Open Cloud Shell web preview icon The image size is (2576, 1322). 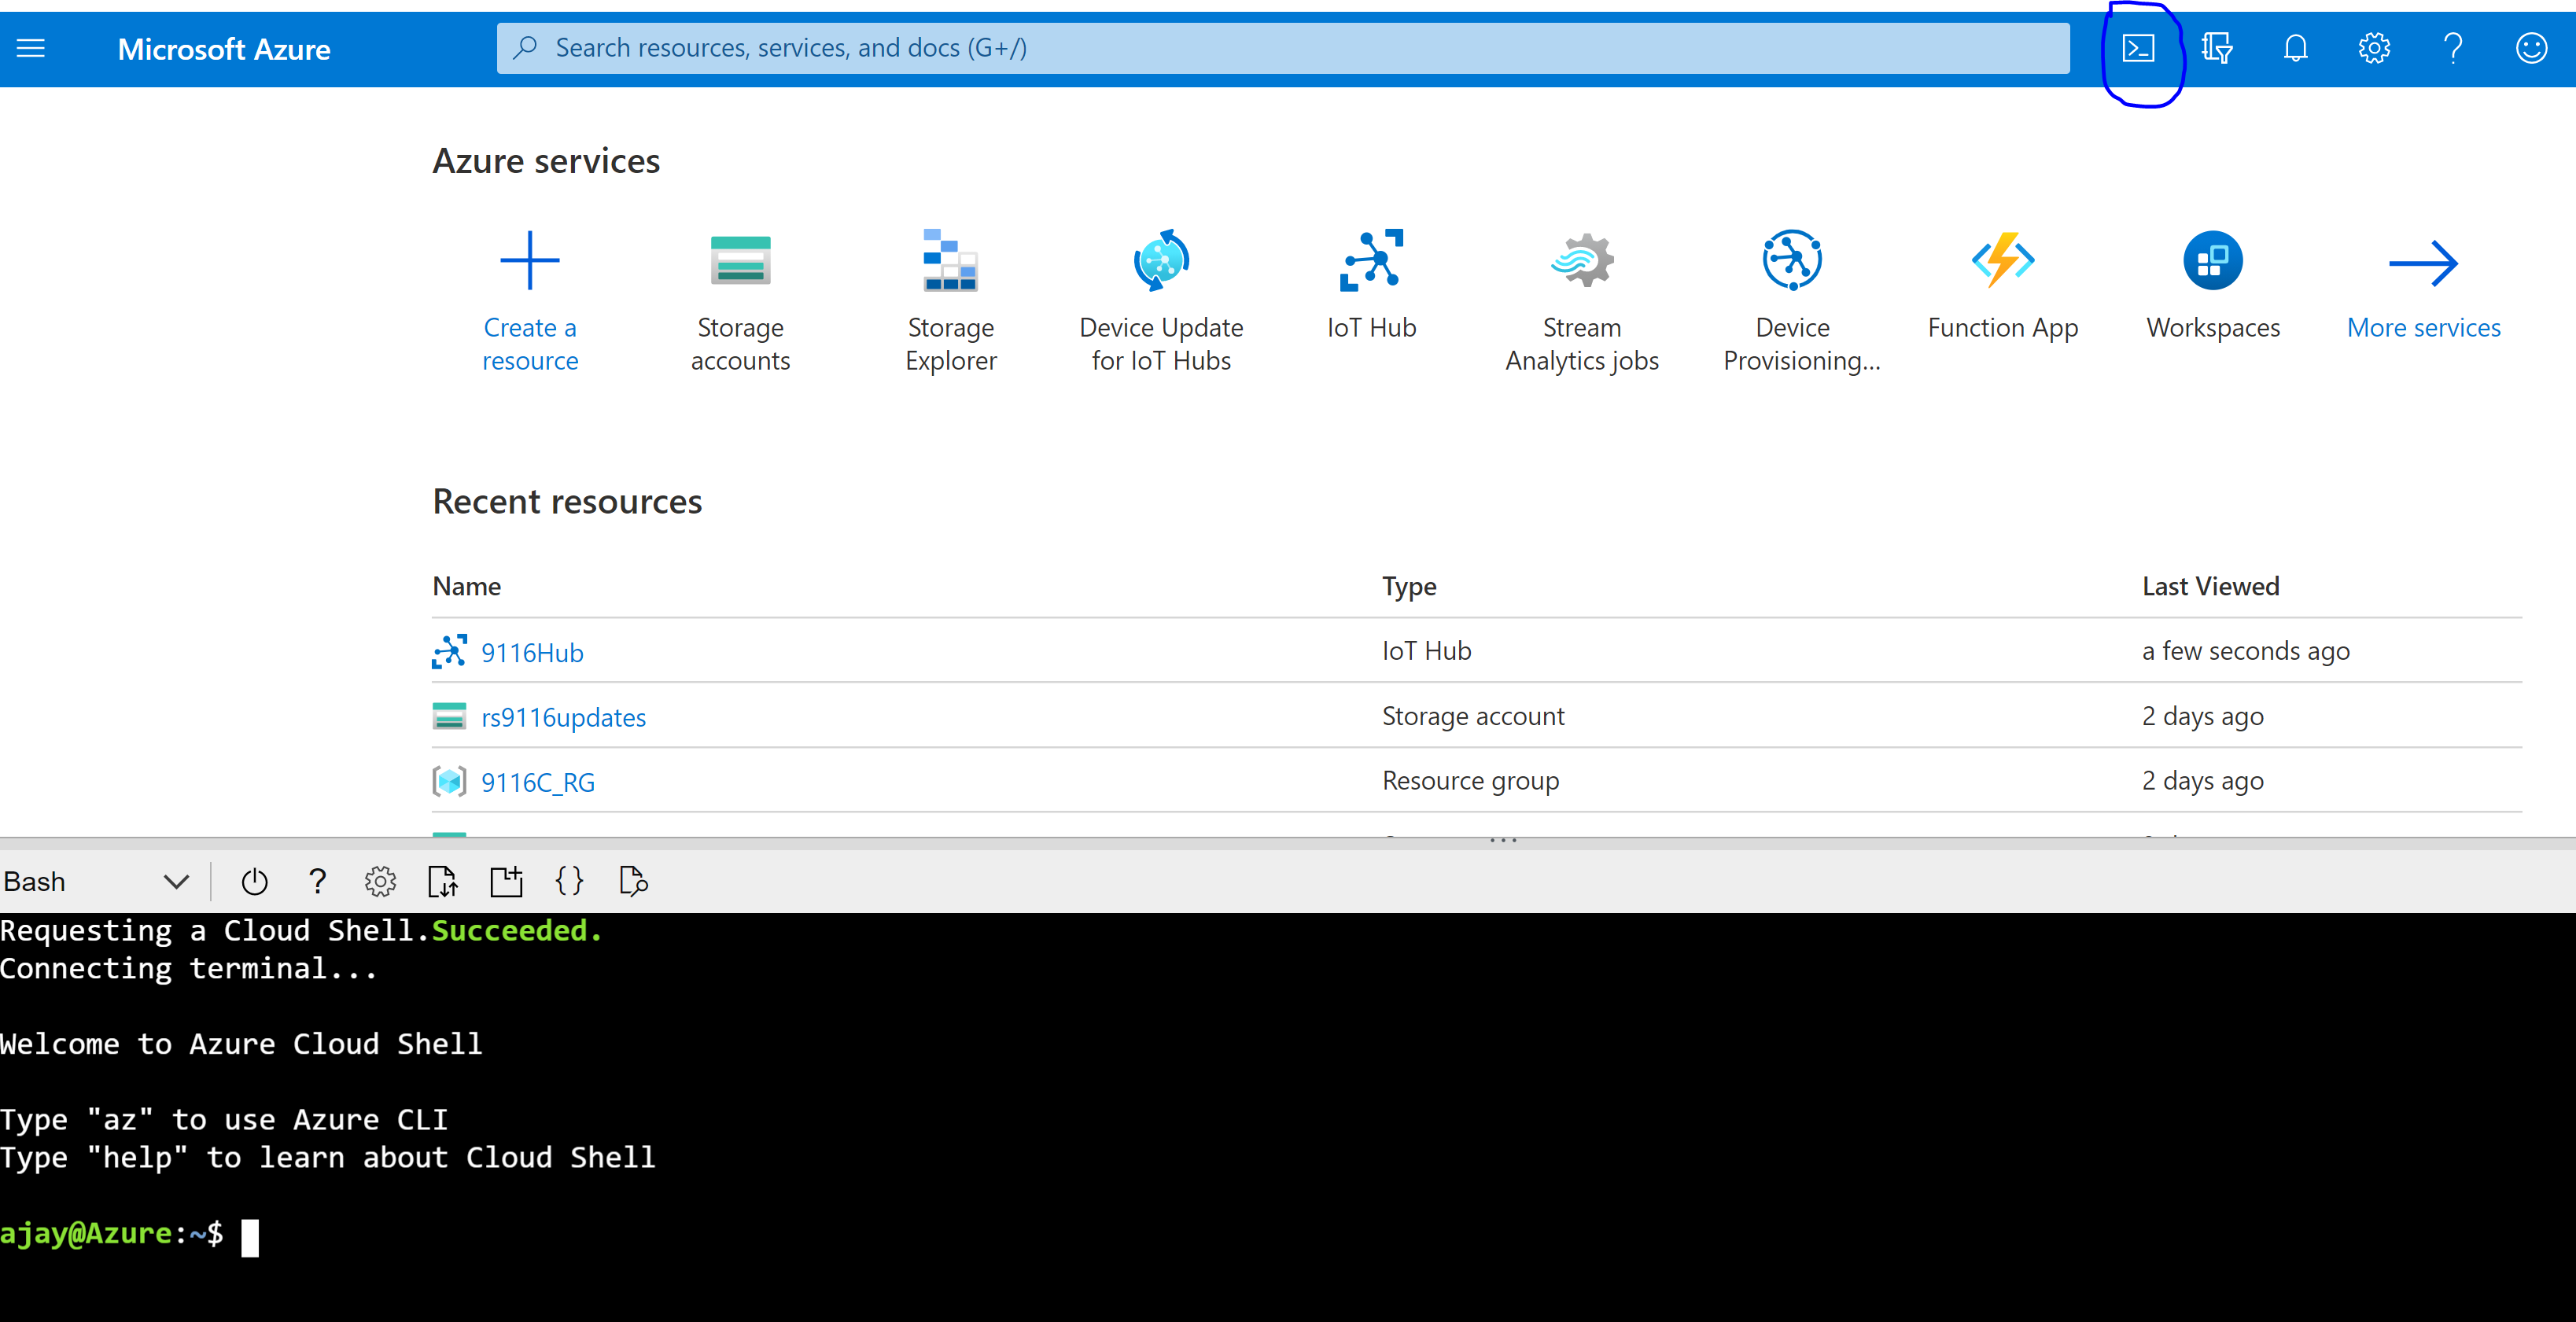click(633, 882)
